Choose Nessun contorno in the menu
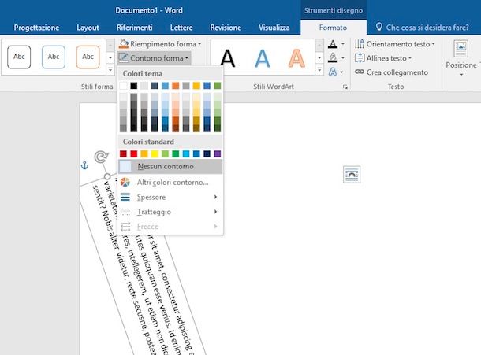The image size is (481, 355). coord(170,166)
